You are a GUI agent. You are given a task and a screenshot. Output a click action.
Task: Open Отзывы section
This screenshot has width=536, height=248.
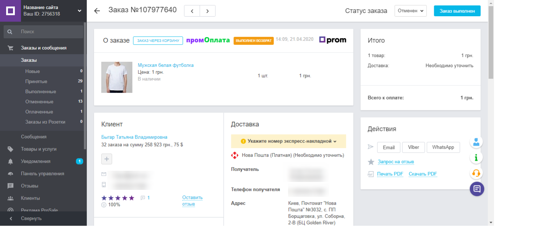[30, 186]
